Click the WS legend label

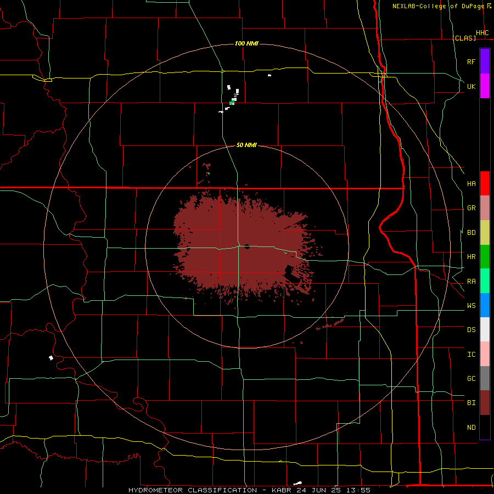471,305
